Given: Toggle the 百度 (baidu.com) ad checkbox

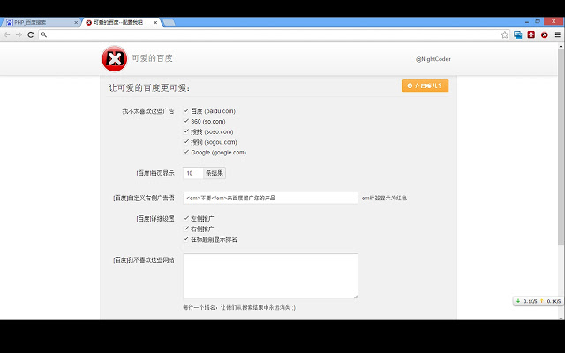Looking at the screenshot, I should click(x=186, y=111).
